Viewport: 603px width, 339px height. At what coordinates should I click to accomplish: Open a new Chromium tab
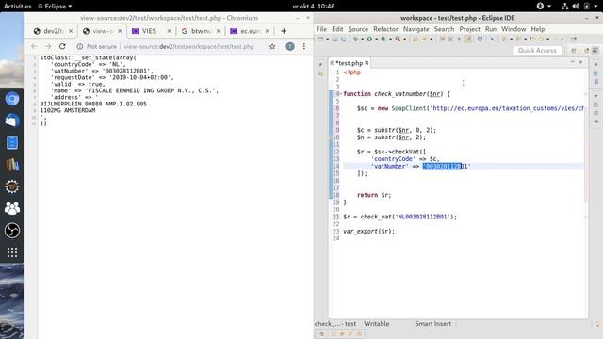(284, 31)
